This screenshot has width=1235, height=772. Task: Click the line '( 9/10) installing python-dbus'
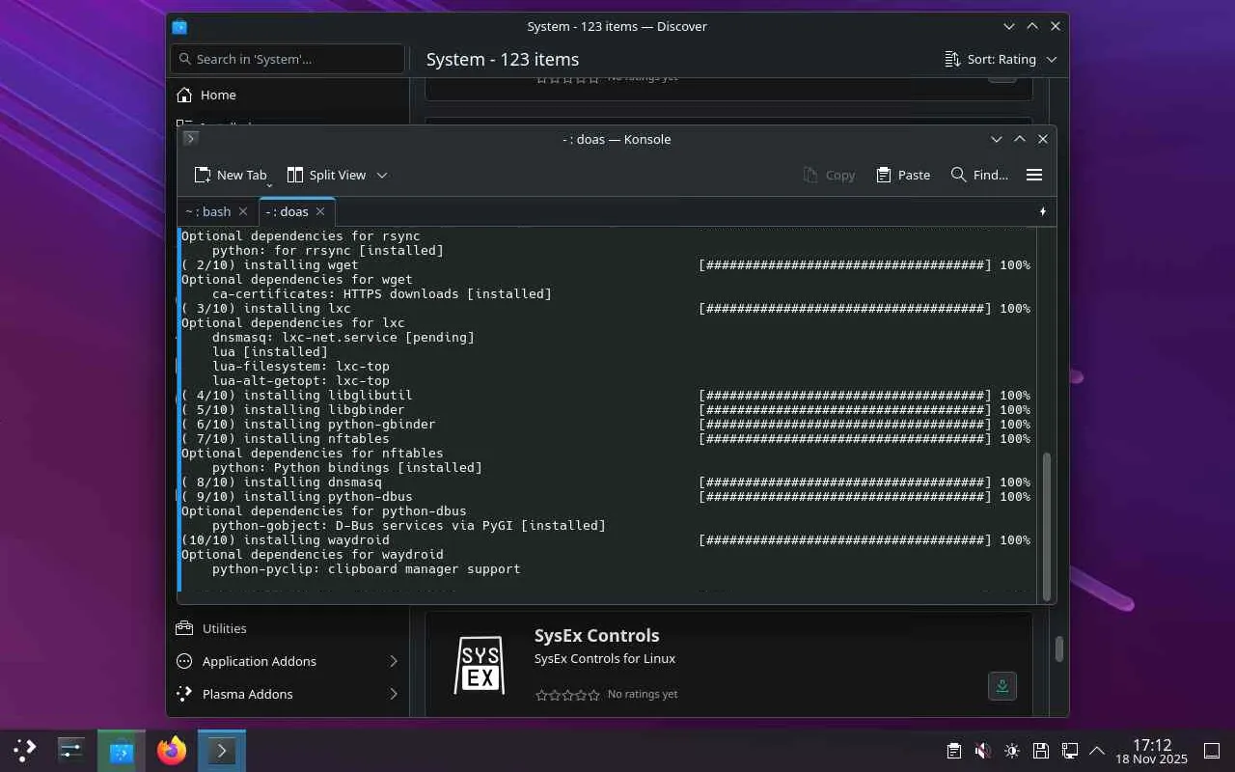297,496
